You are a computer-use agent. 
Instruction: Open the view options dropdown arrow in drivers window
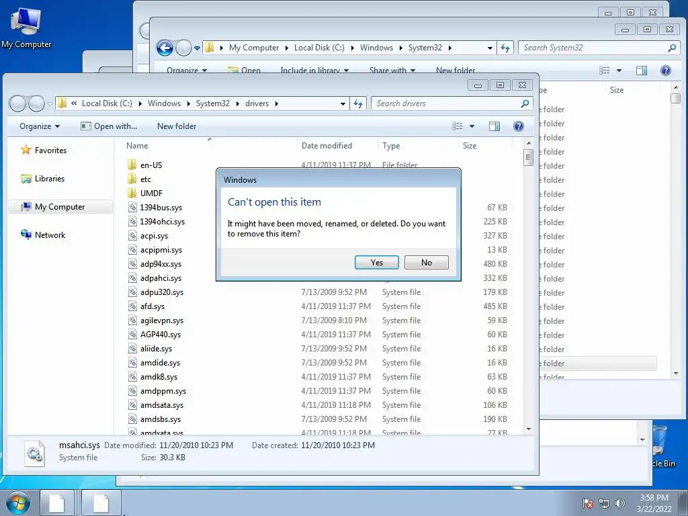(472, 126)
